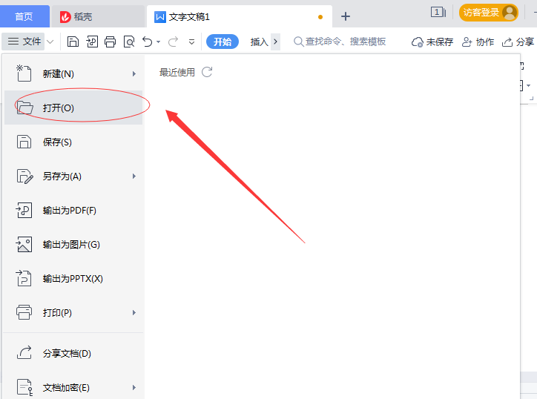The width and height of the screenshot is (537, 399).
Task: Click the share arrow icon beside 分享文档(D)
Action: 24,352
